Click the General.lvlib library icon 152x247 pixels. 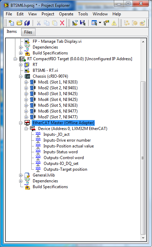pyautogui.click(x=27, y=175)
